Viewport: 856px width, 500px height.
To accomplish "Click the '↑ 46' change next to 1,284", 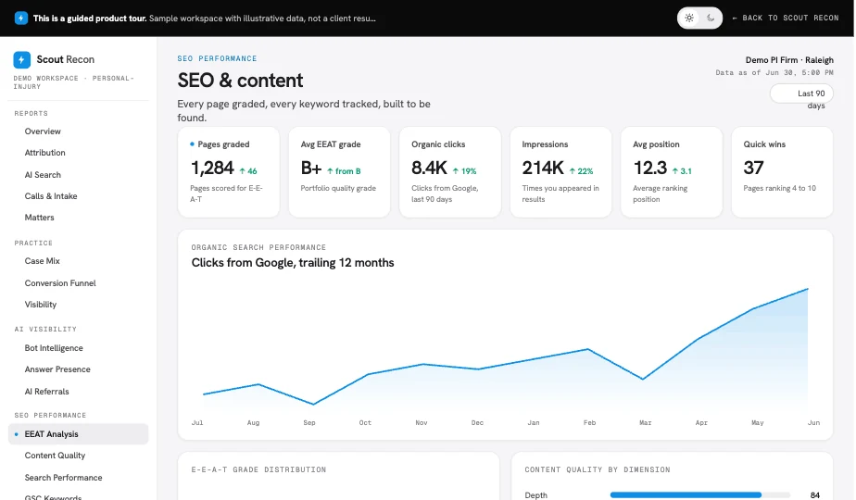I will coord(248,171).
